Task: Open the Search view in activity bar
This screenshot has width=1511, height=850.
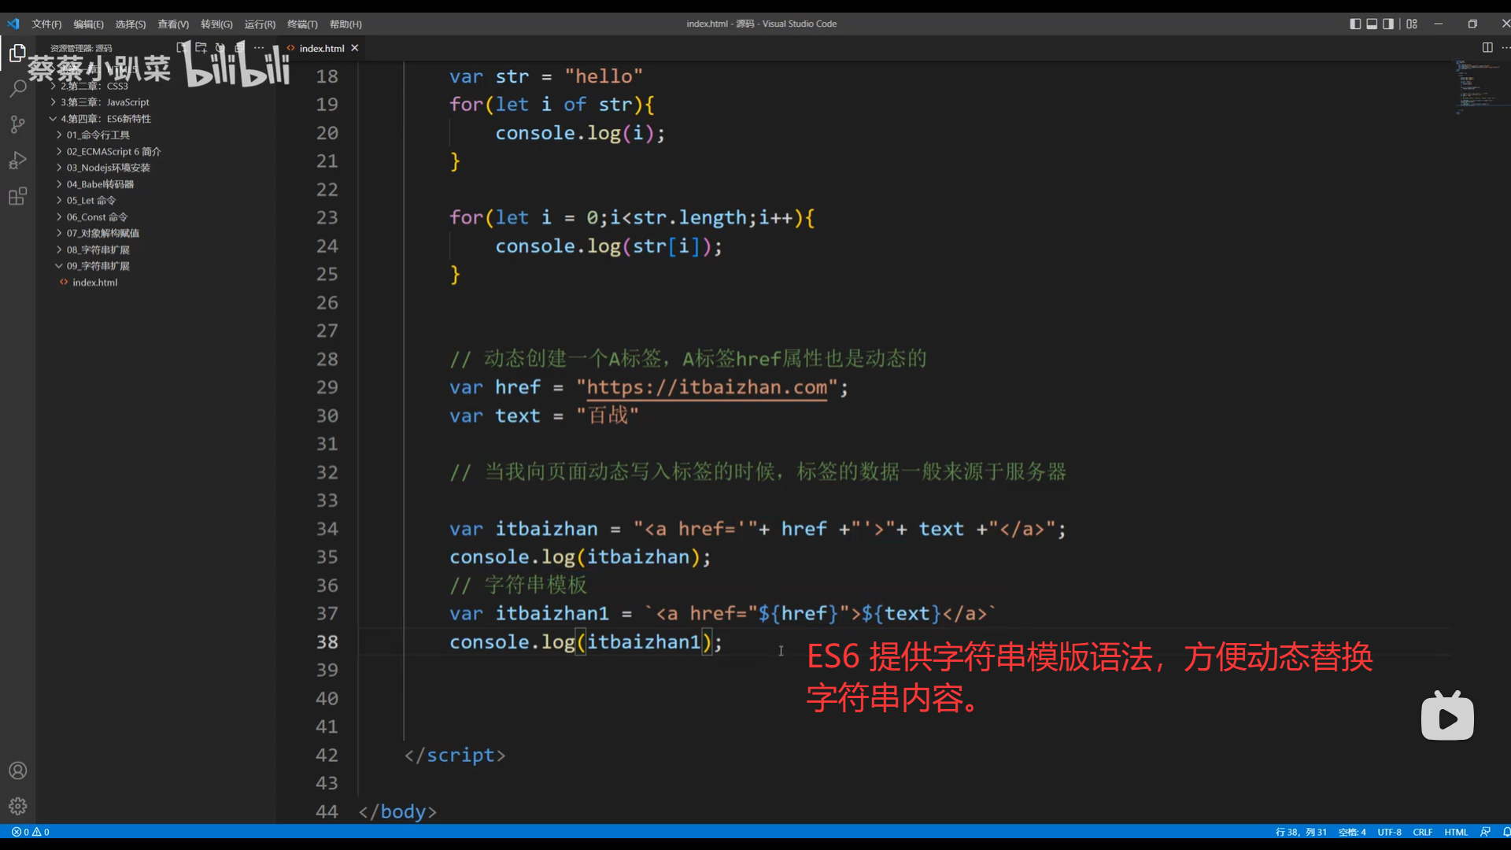Action: coord(17,88)
